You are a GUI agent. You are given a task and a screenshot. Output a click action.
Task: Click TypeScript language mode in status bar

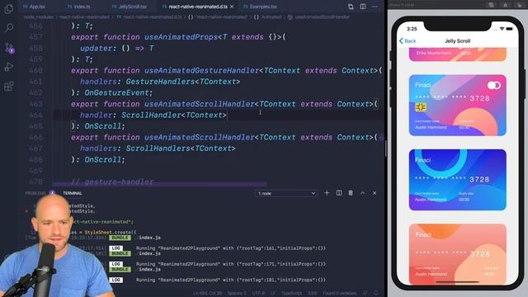[x=291, y=293]
